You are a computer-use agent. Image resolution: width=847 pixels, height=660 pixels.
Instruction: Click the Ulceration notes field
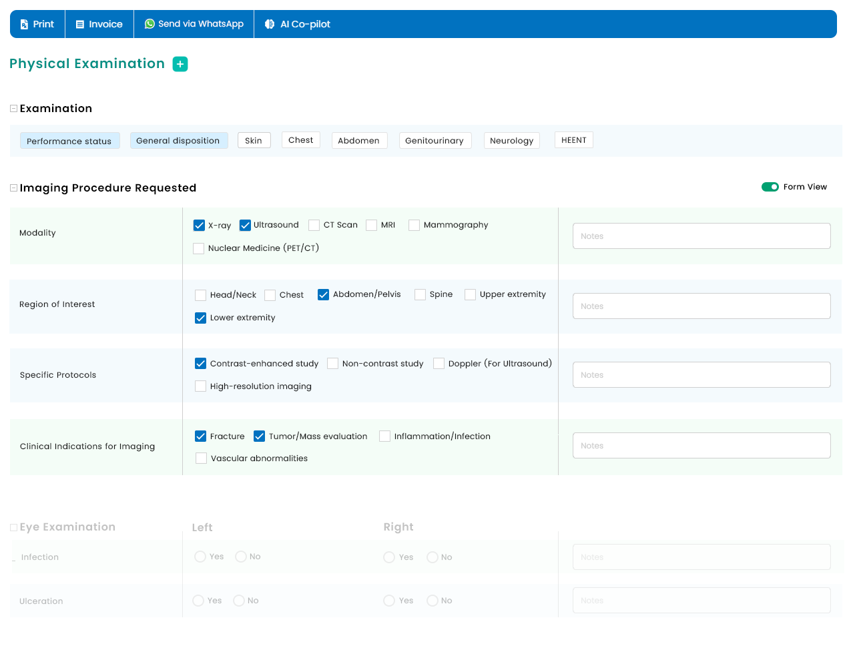701,601
